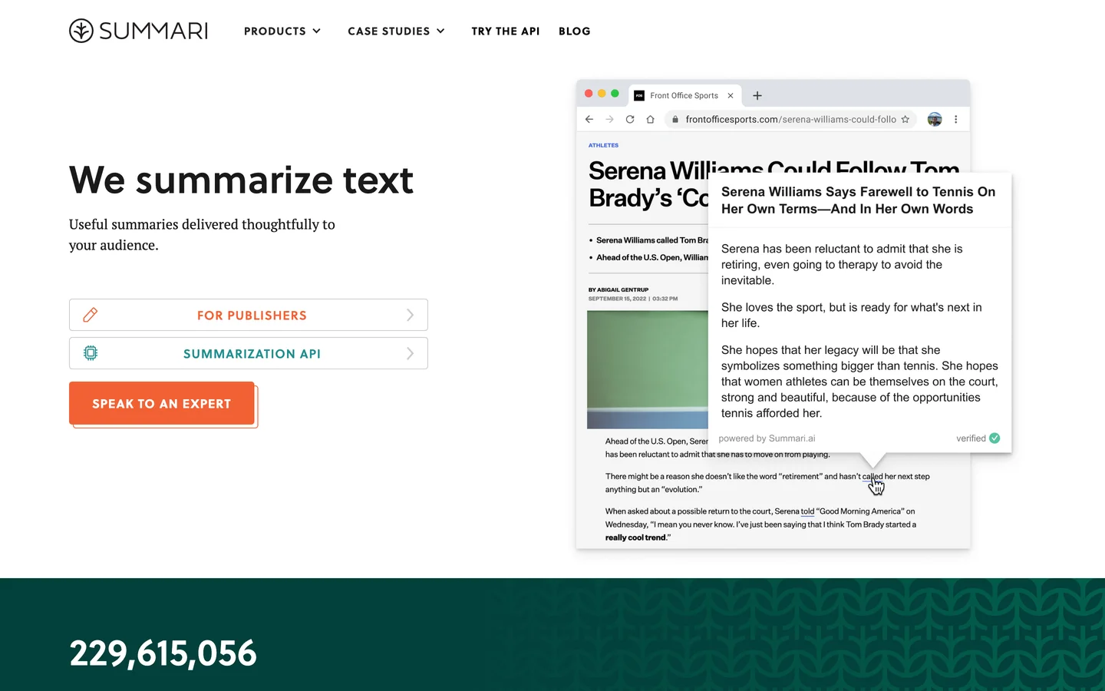Click the bookmark star in address bar
This screenshot has width=1105, height=691.
click(905, 119)
